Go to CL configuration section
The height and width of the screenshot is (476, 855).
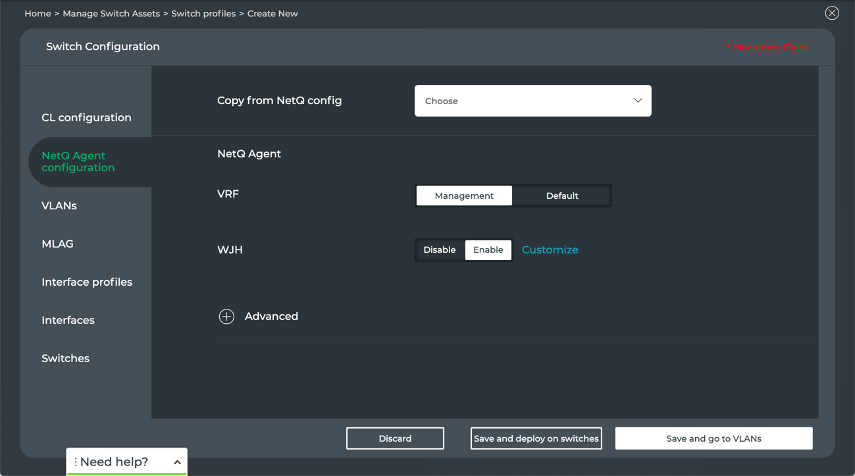coord(86,118)
